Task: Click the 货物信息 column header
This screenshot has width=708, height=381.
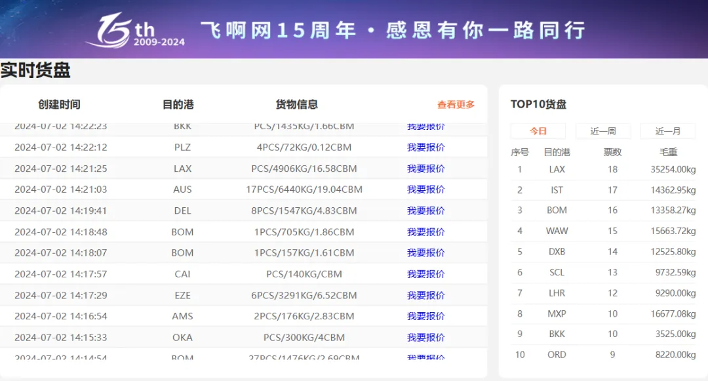Action: (x=297, y=105)
